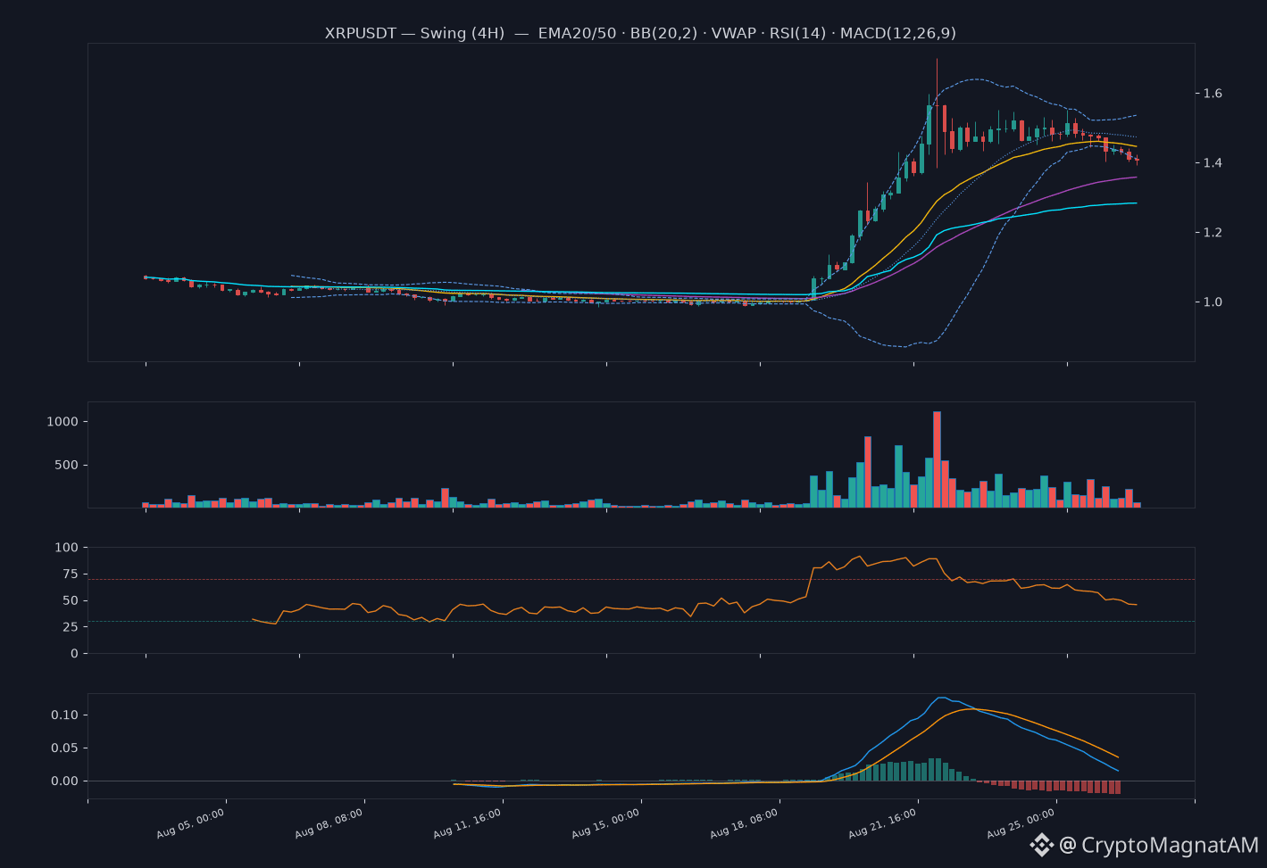
Task: Click the Aug 21, 16:00 date label
Action: [x=883, y=823]
